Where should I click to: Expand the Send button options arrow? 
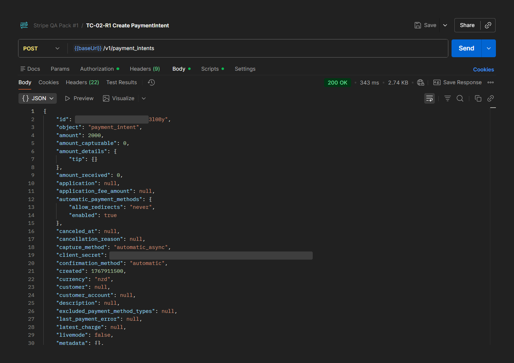(489, 48)
